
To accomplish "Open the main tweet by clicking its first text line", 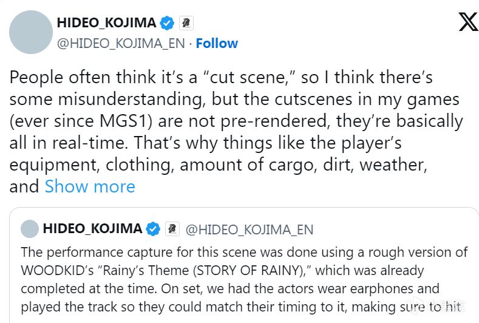I will click(221, 77).
